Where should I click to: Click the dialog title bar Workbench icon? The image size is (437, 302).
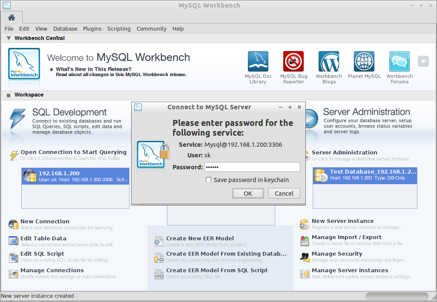[x=138, y=107]
